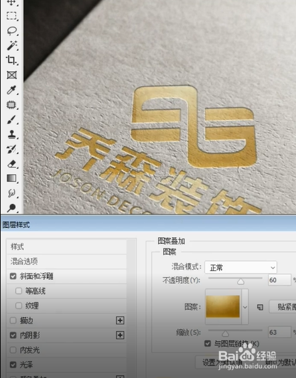Select the 内阴影 style row
296x378 pixels.
[x=66, y=335]
